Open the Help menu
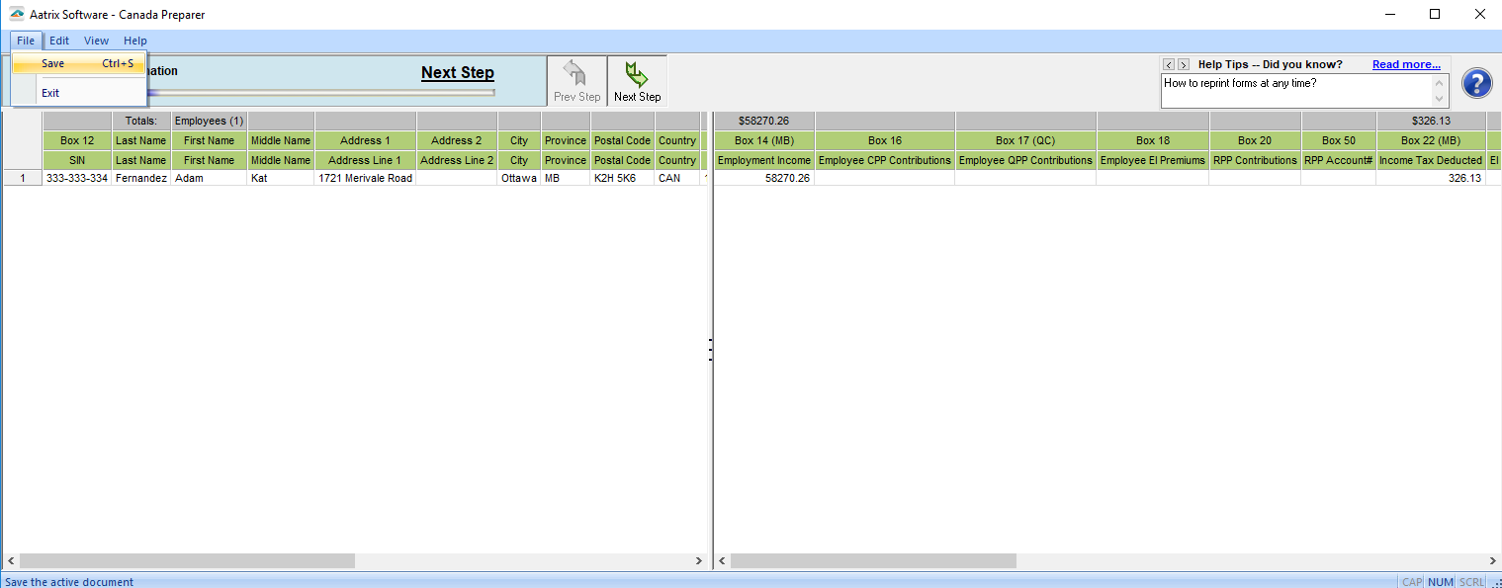 [x=135, y=41]
